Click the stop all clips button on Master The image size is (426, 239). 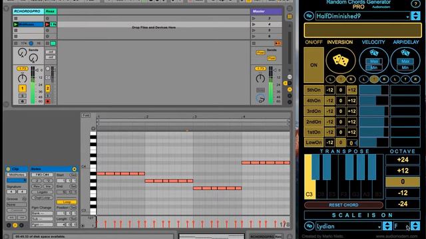tap(254, 43)
